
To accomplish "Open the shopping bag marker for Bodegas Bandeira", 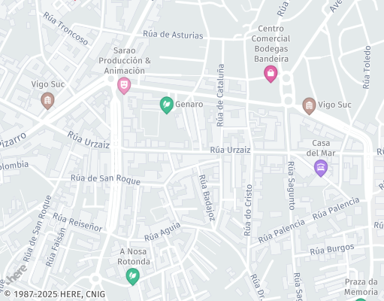I will [x=271, y=74].
